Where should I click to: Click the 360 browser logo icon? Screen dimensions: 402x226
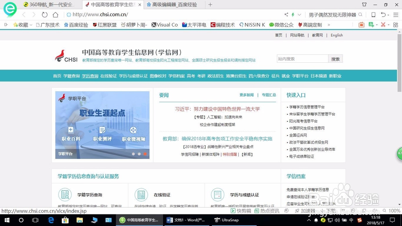coord(10,9)
